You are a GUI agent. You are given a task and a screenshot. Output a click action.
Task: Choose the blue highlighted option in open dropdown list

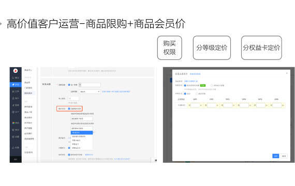click(82, 133)
